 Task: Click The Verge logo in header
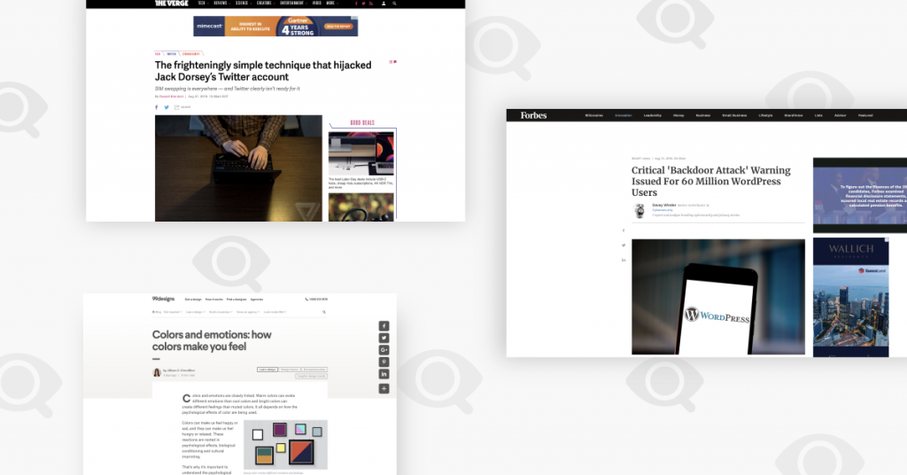[171, 4]
